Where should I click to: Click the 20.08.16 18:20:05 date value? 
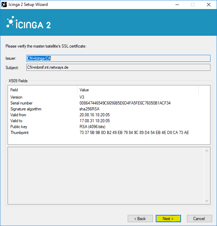point(94,115)
